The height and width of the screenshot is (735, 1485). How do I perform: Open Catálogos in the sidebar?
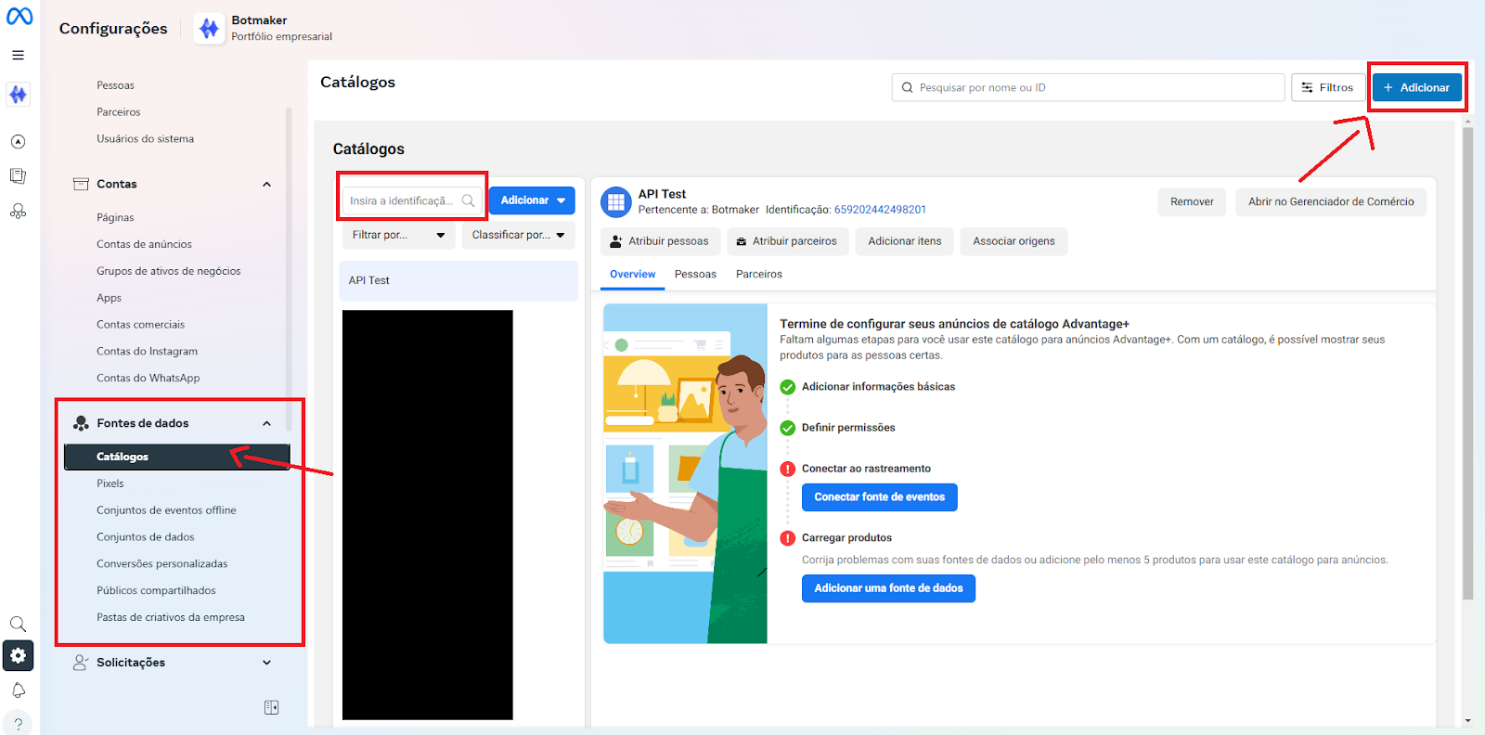click(x=176, y=457)
